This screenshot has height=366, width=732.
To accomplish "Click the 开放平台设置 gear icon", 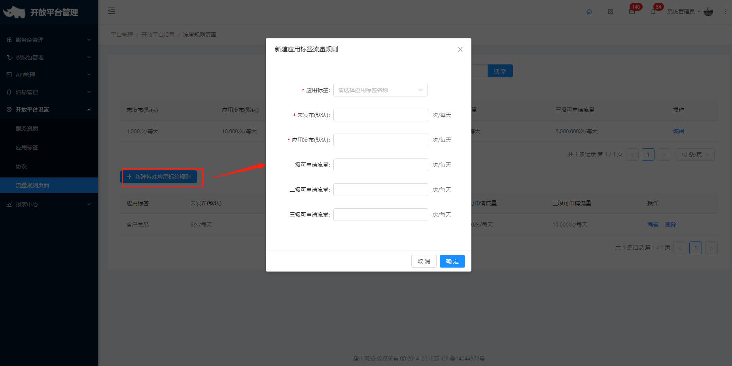I will pos(9,109).
